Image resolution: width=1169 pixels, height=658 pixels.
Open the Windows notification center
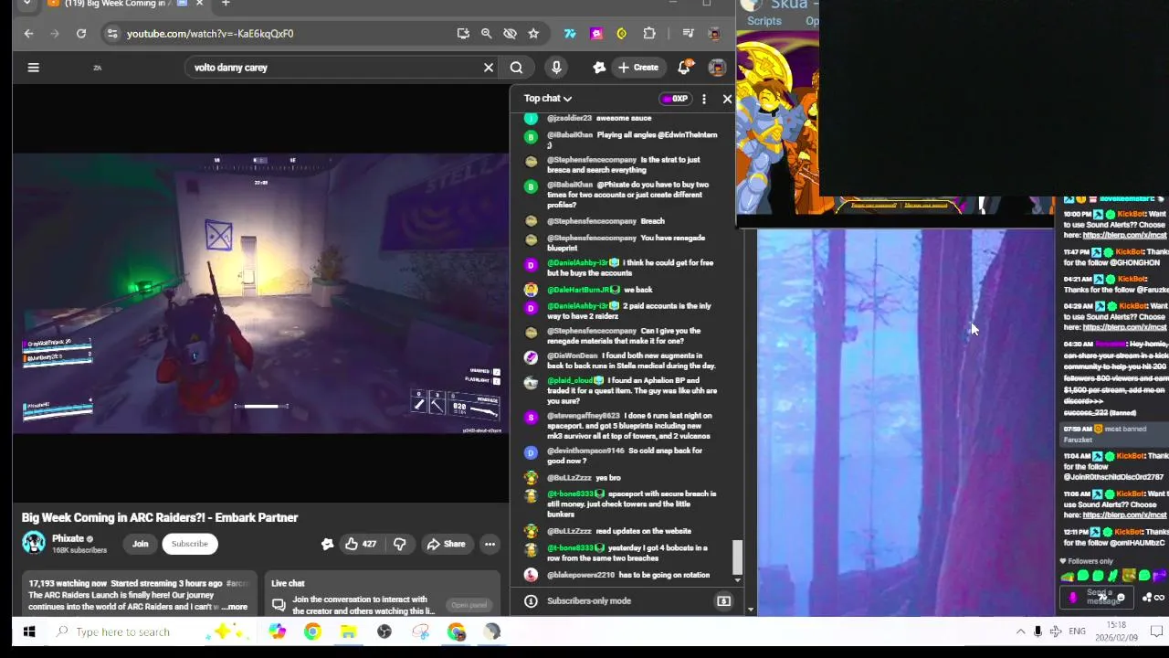[1155, 631]
